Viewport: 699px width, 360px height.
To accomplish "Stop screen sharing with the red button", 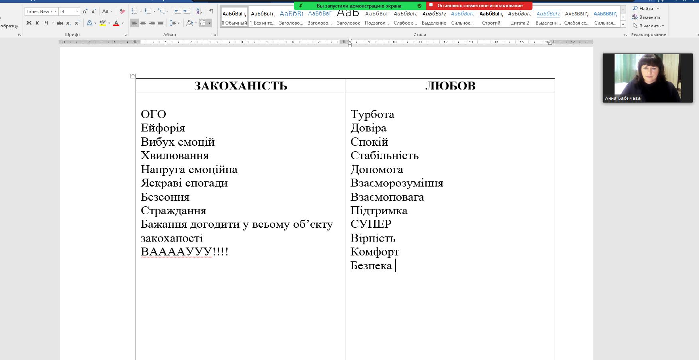I will click(x=479, y=6).
